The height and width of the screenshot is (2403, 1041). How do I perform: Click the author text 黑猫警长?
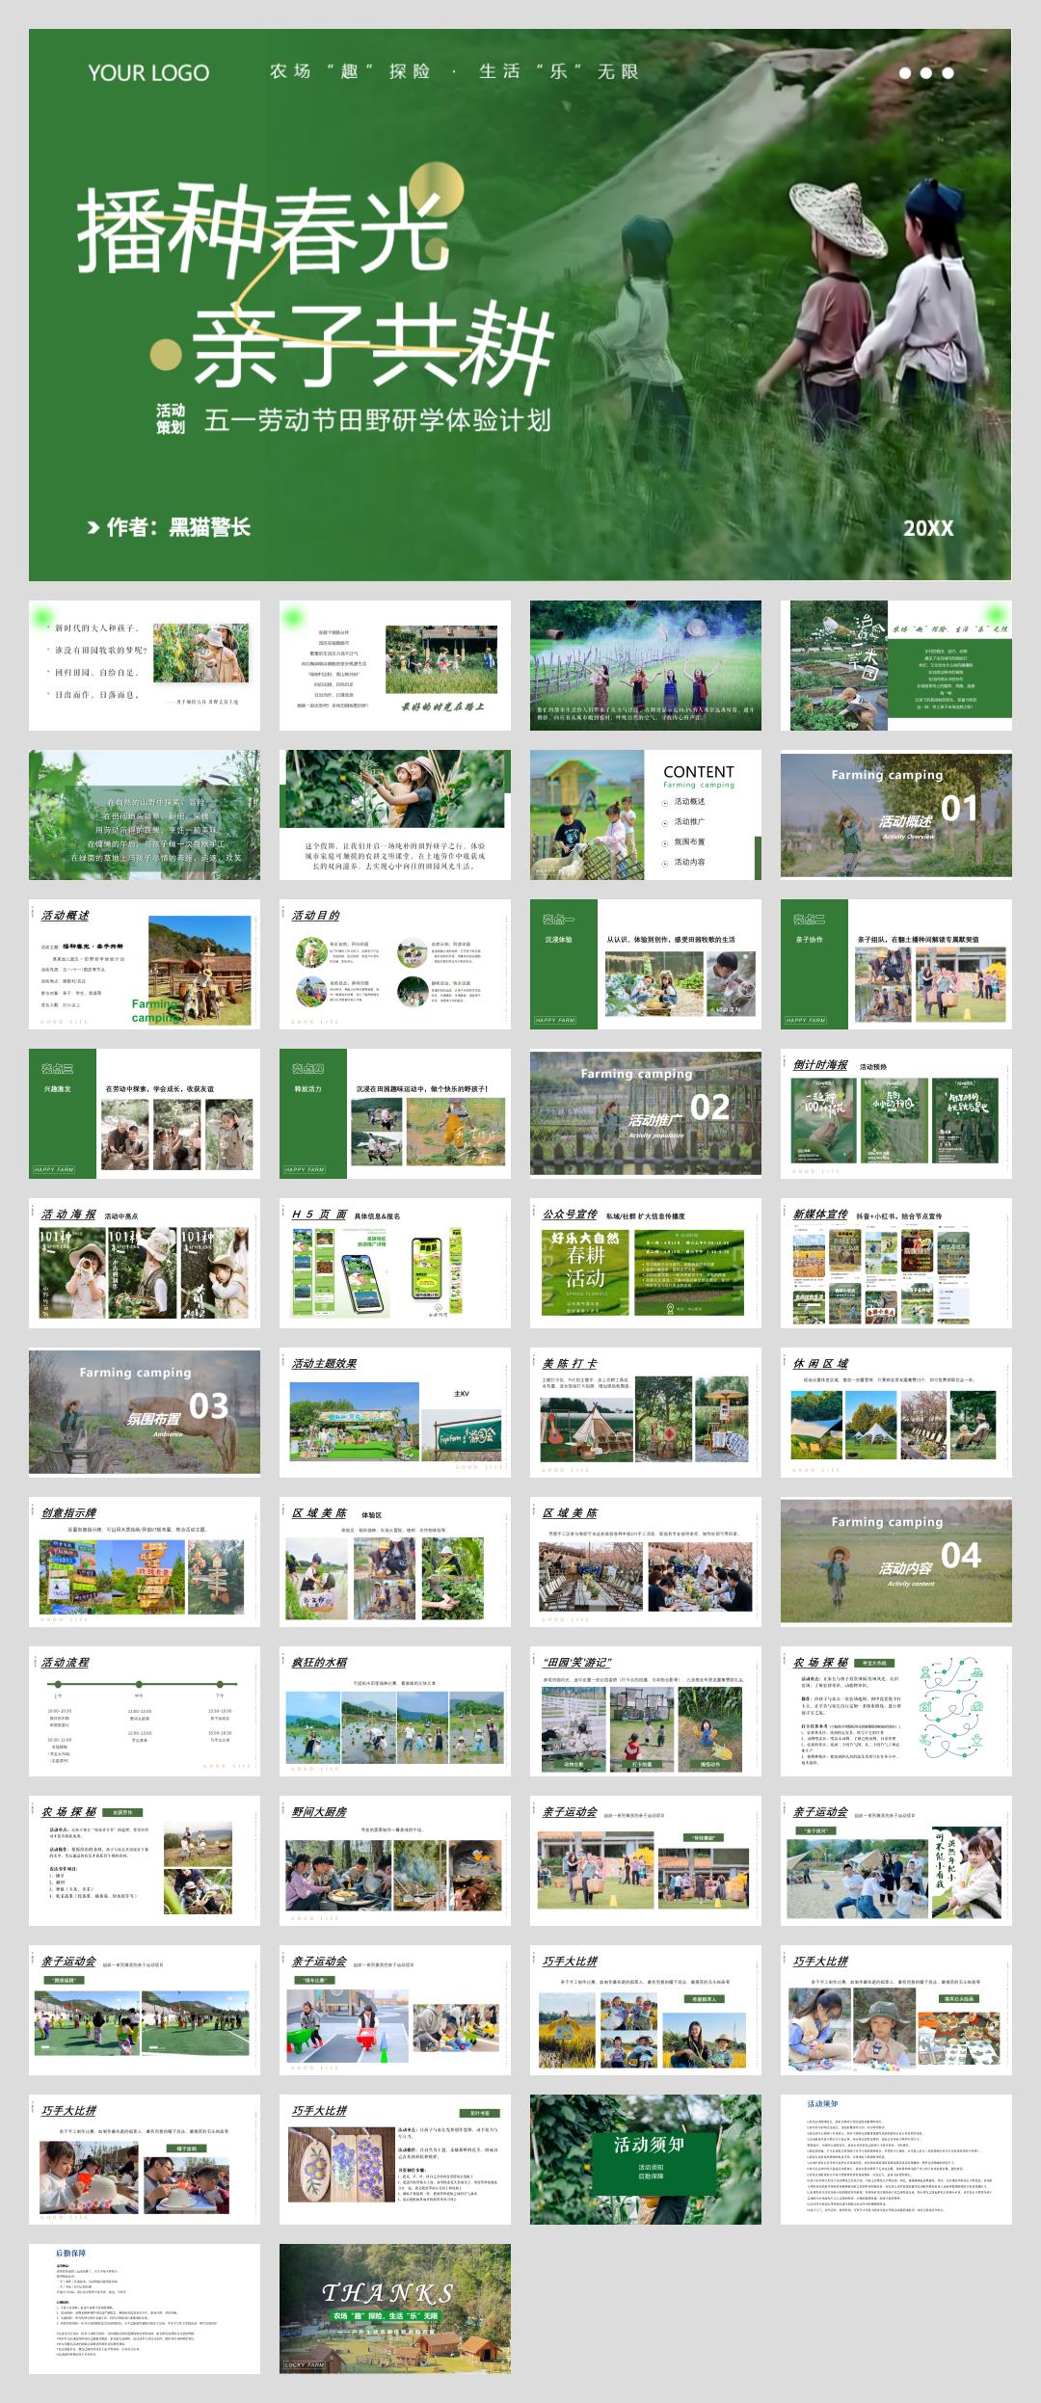tap(209, 527)
